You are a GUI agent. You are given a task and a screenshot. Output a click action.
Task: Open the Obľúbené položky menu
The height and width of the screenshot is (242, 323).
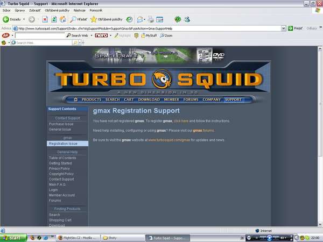57,10
